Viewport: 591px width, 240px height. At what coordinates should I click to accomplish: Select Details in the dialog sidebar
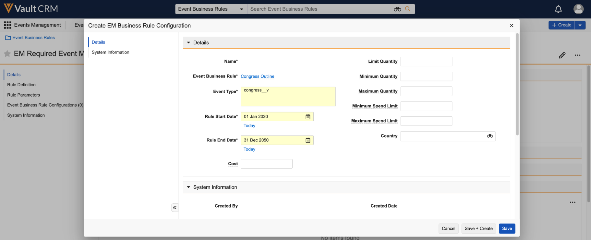[x=98, y=42]
